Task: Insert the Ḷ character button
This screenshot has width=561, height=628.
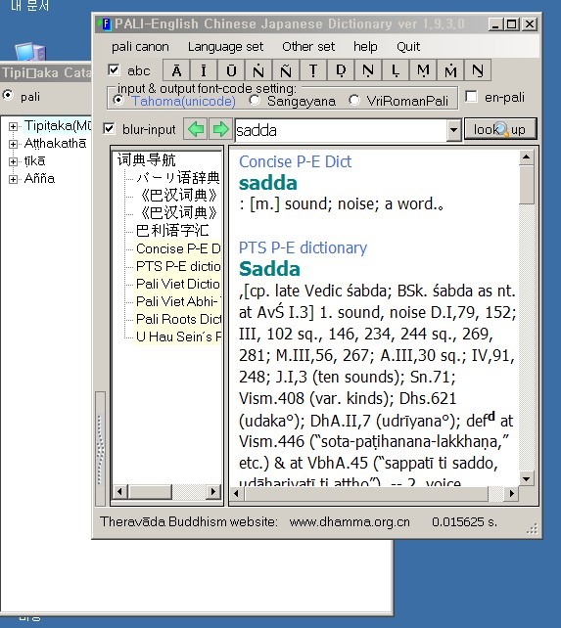Action: pos(396,70)
